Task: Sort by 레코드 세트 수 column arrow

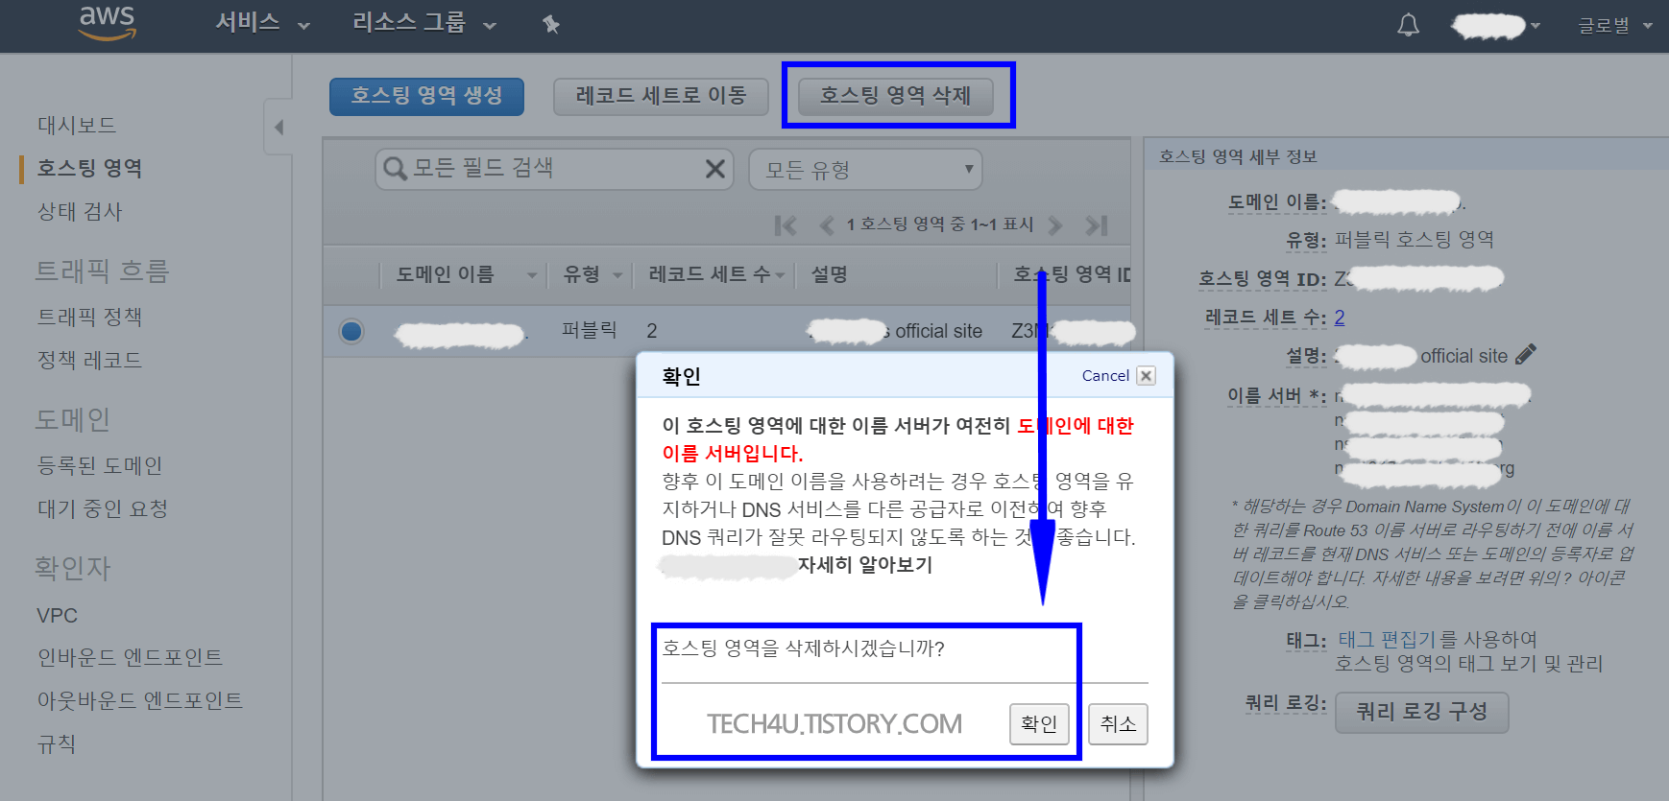Action: pos(780,275)
